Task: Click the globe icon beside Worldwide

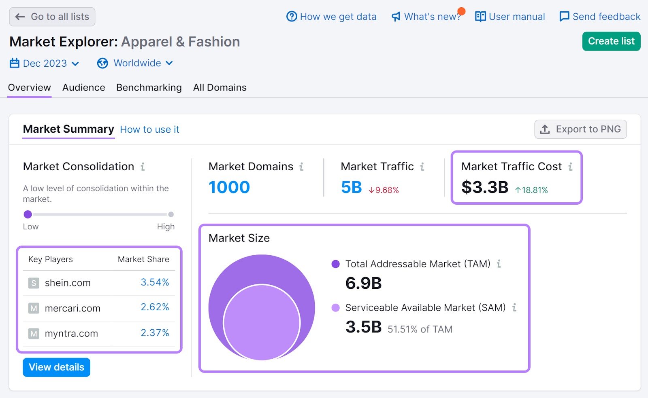Action: (x=102, y=63)
